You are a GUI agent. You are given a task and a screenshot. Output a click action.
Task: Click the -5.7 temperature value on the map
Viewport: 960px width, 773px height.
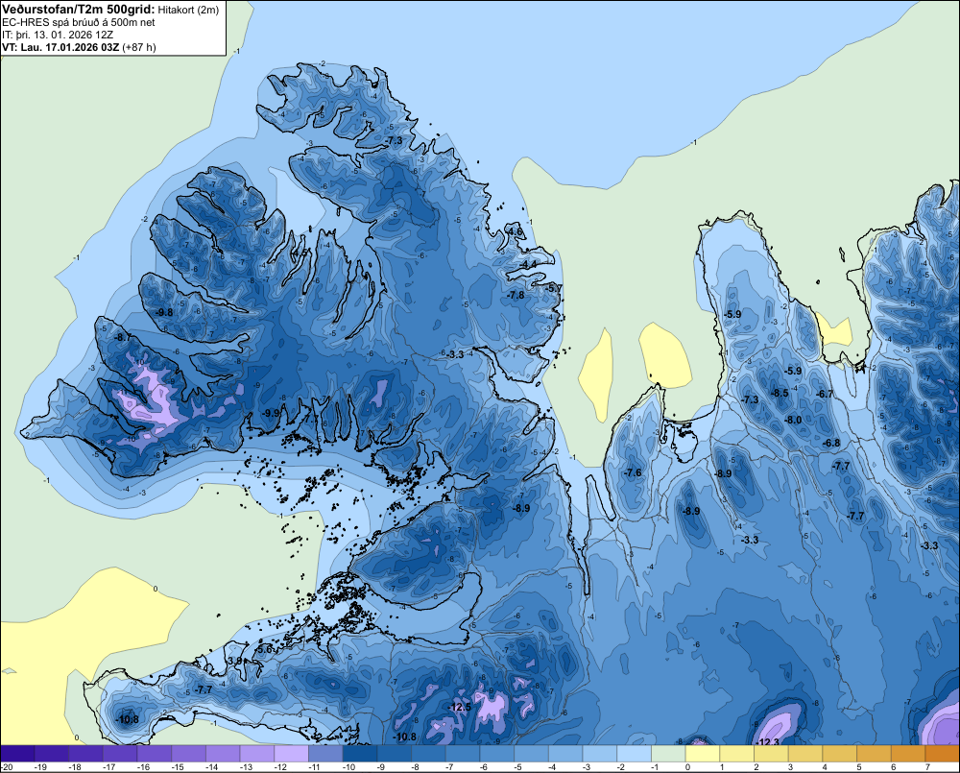(x=554, y=288)
